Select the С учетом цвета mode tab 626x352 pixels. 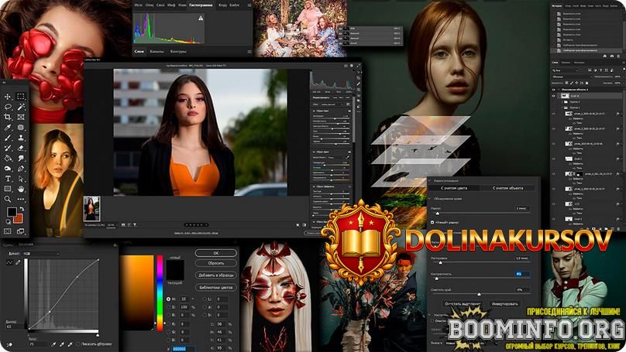point(454,188)
